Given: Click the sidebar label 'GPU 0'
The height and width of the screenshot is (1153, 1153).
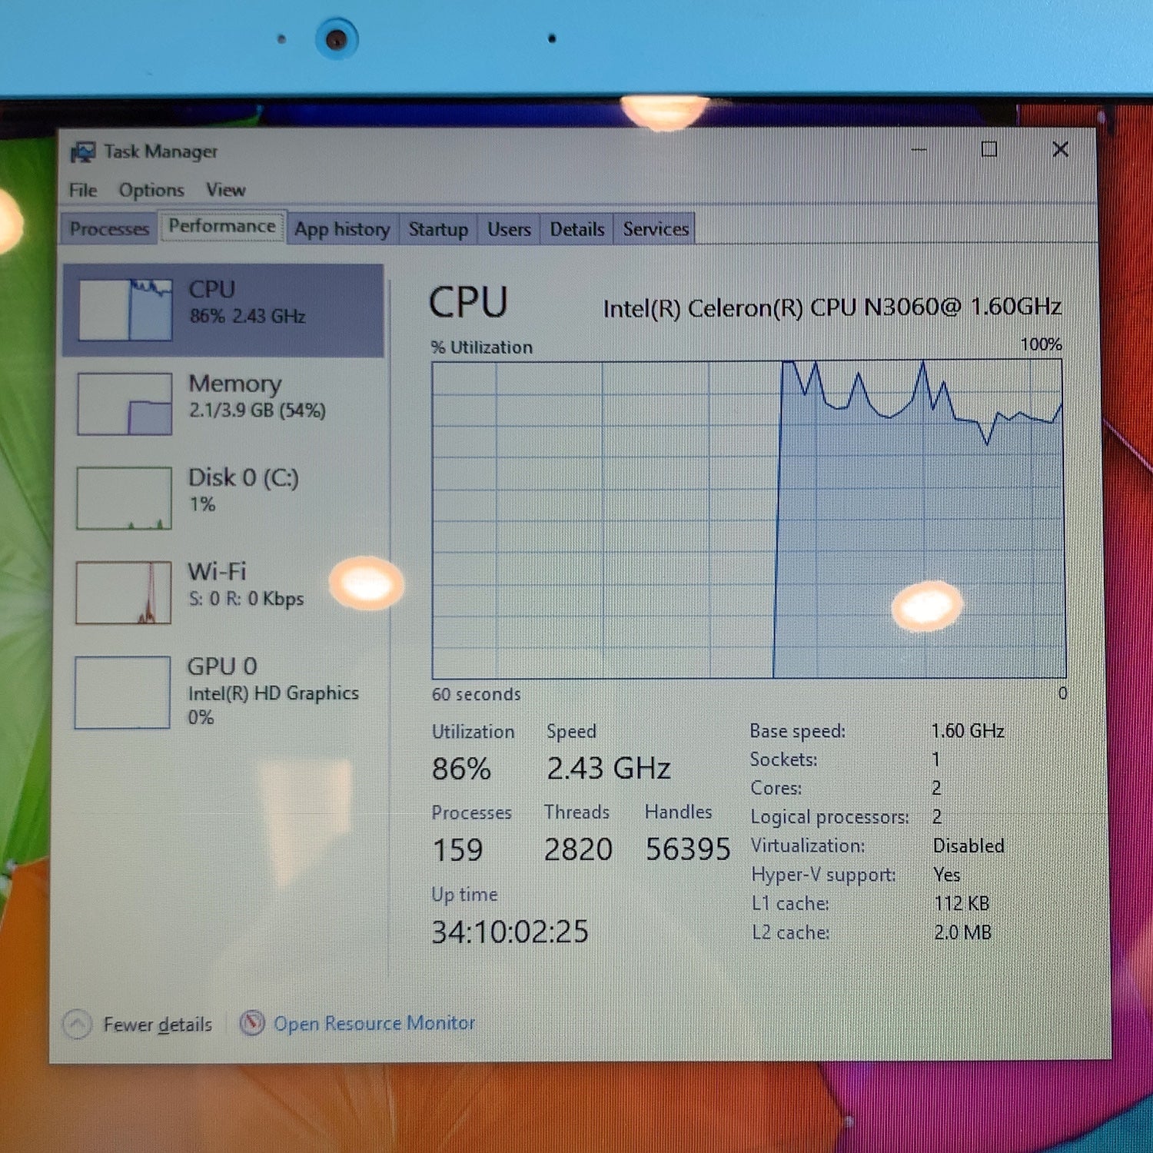Looking at the screenshot, I should 223,666.
